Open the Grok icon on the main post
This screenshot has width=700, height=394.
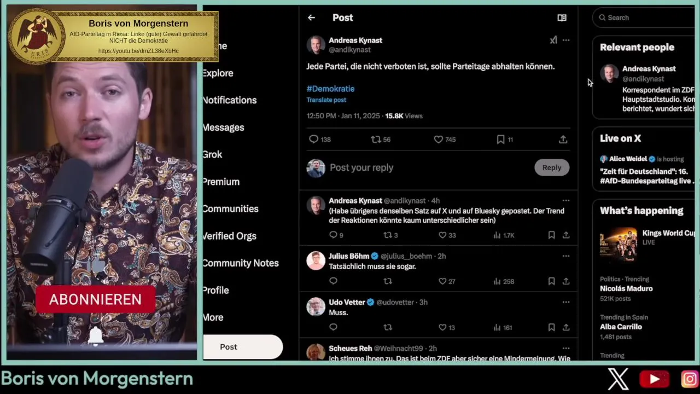[x=553, y=40]
